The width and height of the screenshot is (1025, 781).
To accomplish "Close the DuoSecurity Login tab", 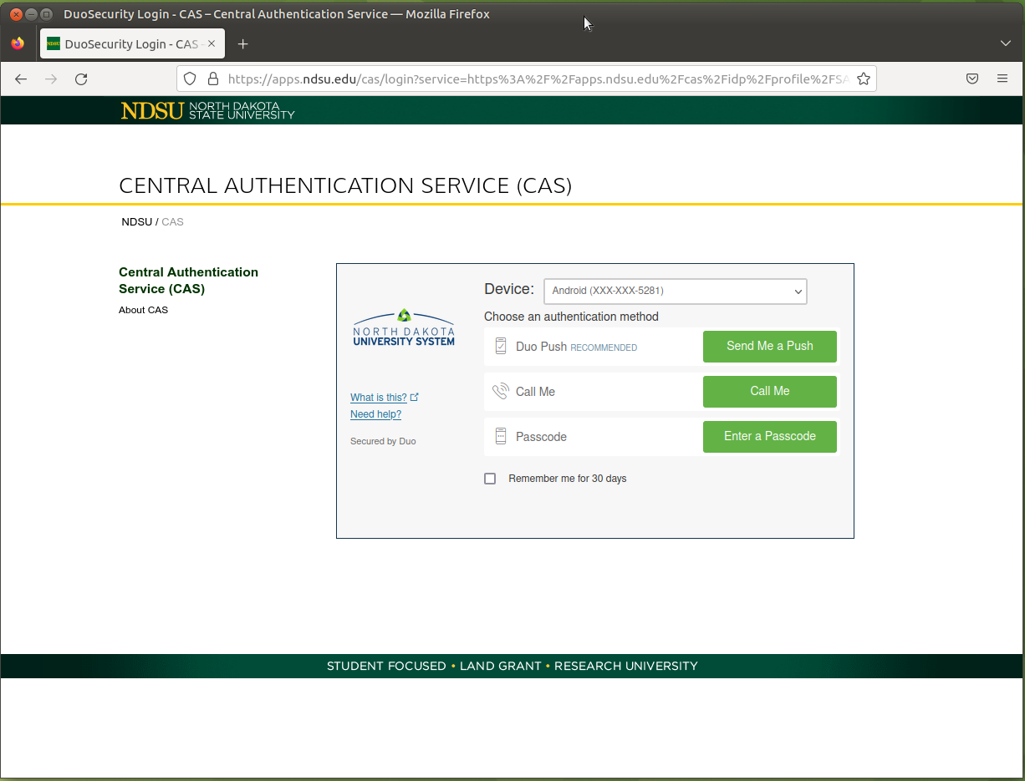I will (212, 43).
